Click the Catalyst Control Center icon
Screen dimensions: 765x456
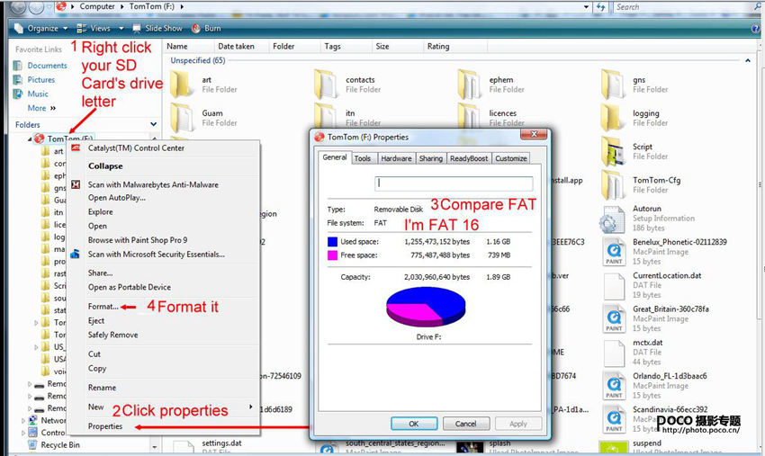coord(76,148)
